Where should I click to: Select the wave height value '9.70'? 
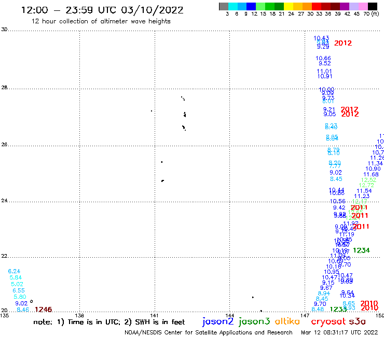click(x=320, y=304)
